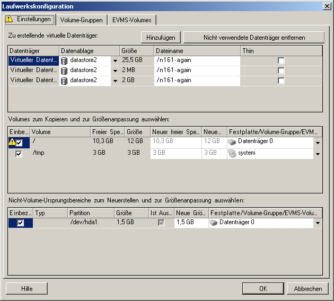Open target disk dropdown for /dev/hda1 partition

coord(317,224)
